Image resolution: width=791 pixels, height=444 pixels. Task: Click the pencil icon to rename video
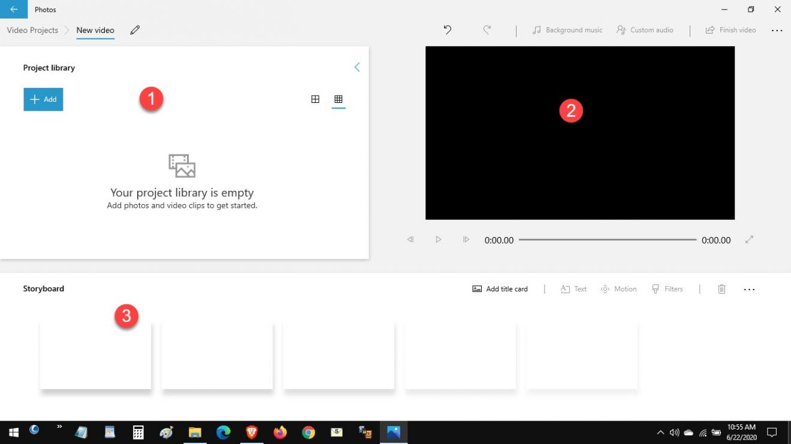click(x=135, y=30)
